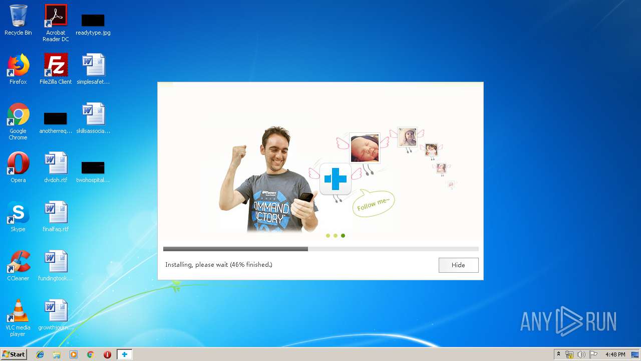Select the second slideshow dot indicator

click(x=336, y=236)
